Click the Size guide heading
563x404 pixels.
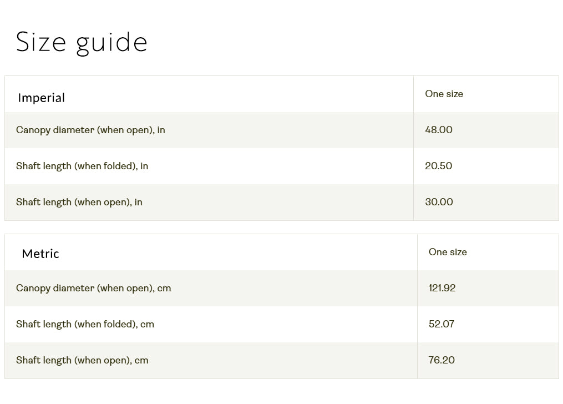click(x=82, y=42)
